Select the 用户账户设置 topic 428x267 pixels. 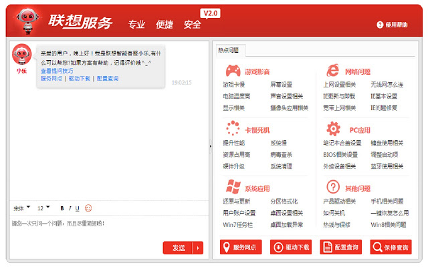point(239,213)
